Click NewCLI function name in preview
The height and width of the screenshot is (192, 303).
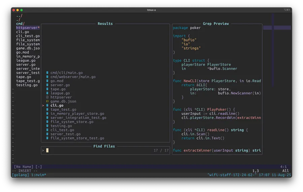pos(190,81)
